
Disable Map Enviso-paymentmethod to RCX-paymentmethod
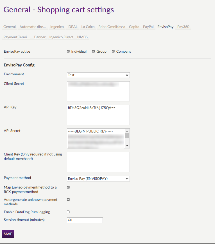68,187
